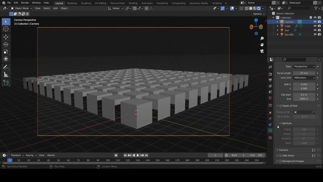The width and height of the screenshot is (323, 182).
Task: Disable Cube render camera icon
Action: point(319,26)
